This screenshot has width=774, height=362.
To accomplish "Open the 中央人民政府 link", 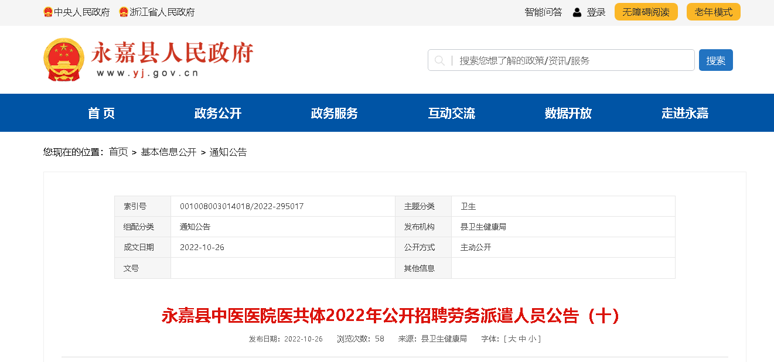I will tap(82, 12).
